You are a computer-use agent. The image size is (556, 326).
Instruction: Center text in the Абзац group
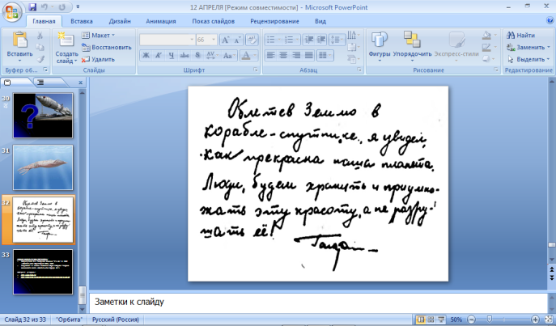click(x=283, y=55)
